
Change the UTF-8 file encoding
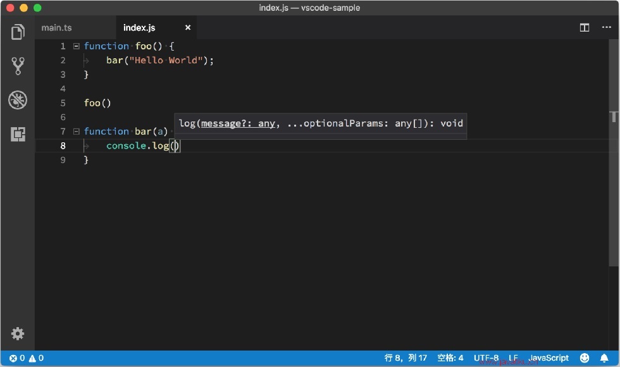point(486,358)
